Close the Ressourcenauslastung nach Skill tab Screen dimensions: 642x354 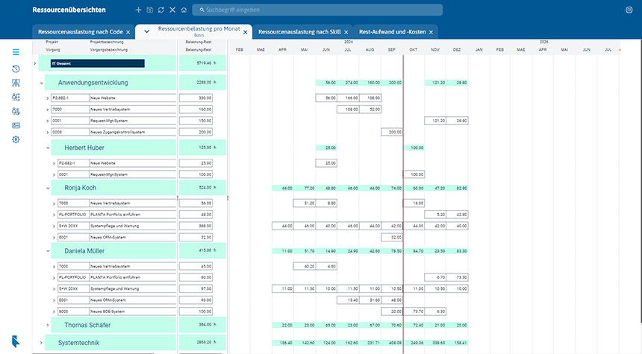347,33
